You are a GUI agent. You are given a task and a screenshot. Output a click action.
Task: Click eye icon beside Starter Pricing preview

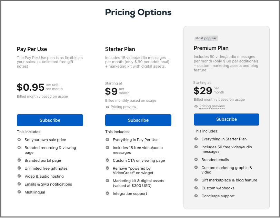point(107,107)
